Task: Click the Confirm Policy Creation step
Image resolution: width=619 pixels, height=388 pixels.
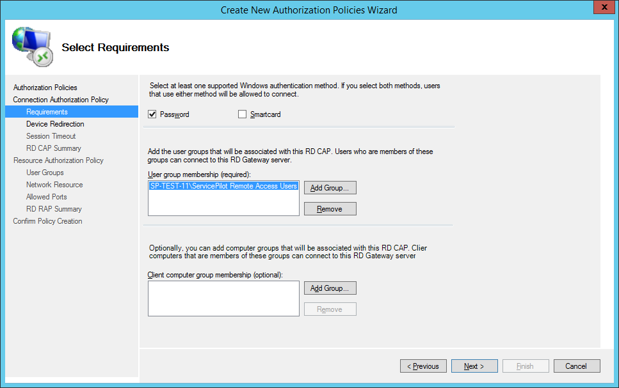Action: pos(47,221)
